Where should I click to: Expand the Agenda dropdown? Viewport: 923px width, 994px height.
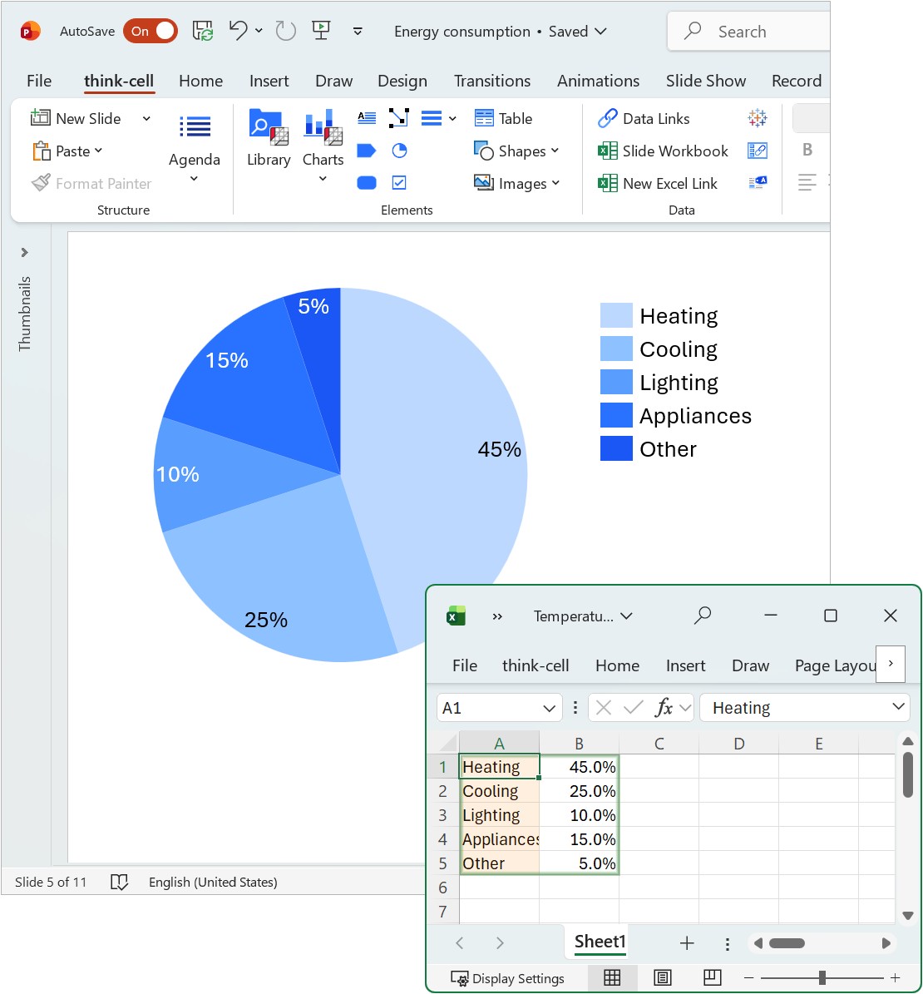194,179
